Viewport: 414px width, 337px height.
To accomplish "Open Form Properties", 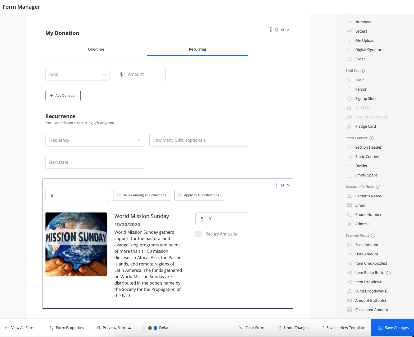I will [x=67, y=328].
